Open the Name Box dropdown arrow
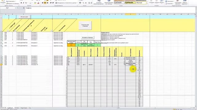Viewport: 197px width, 110px height. [x=15, y=8]
